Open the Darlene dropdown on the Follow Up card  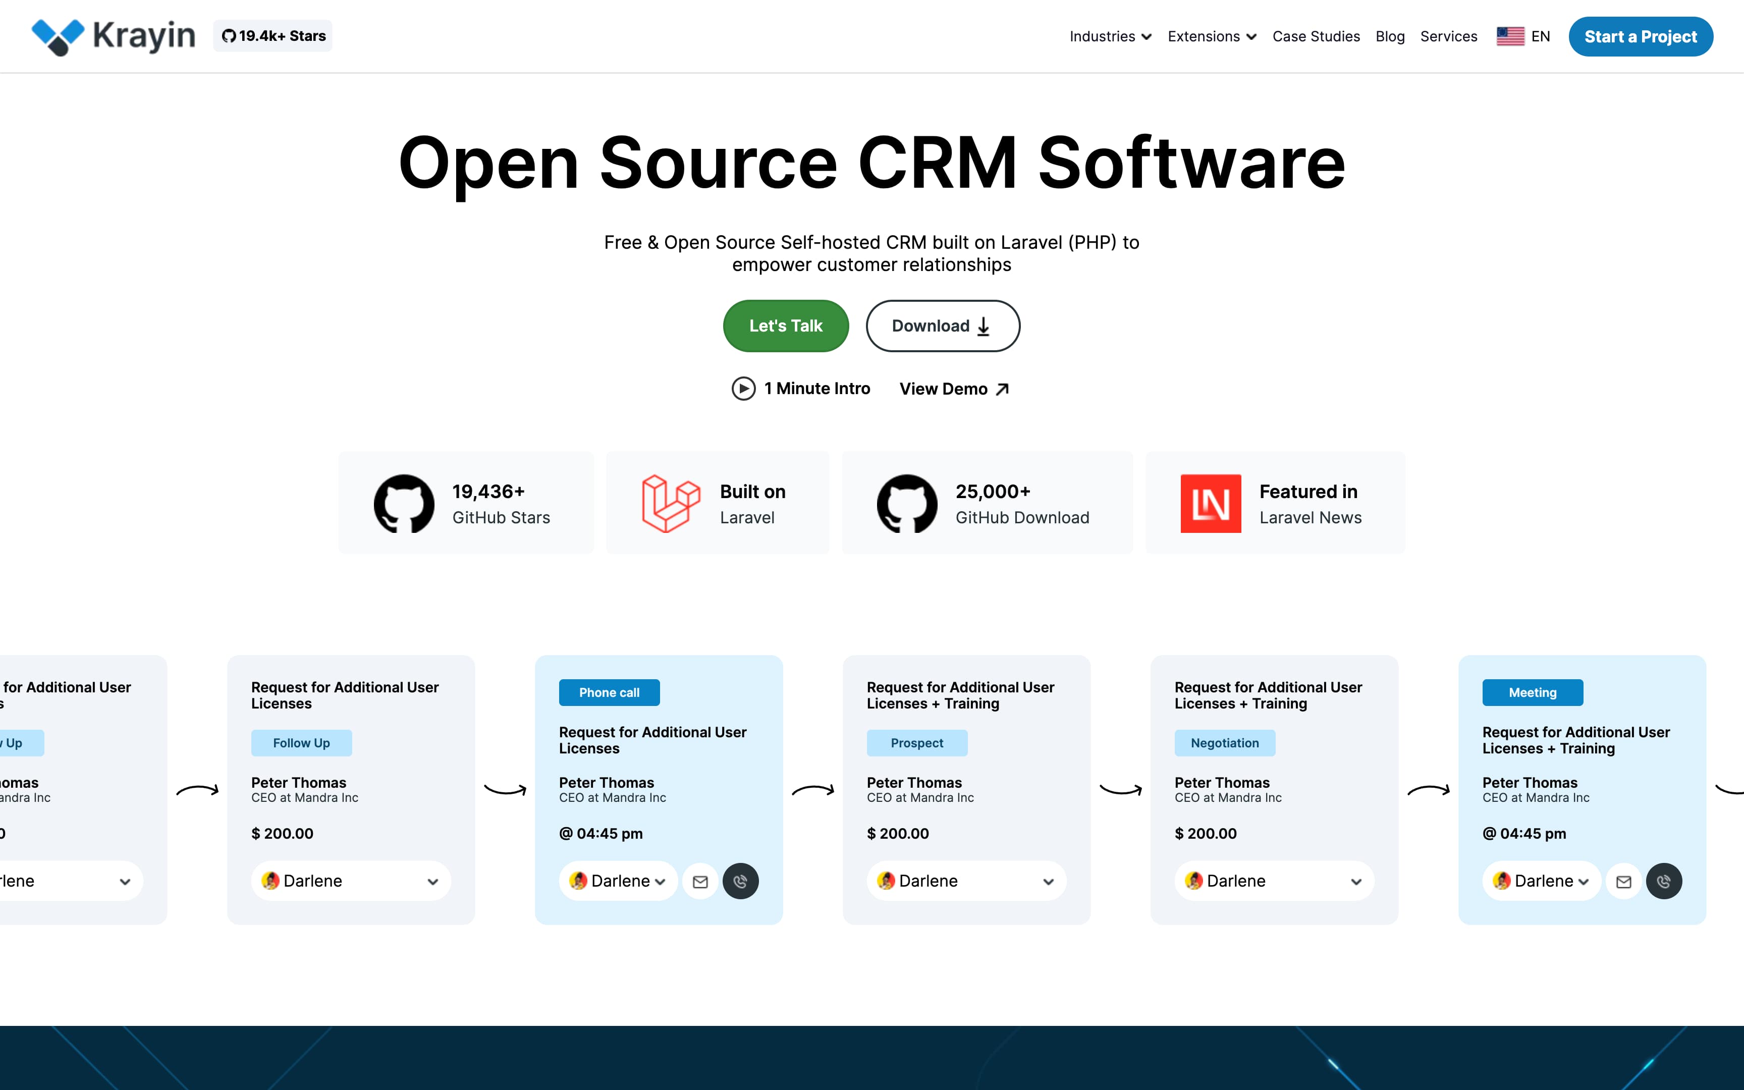(x=351, y=881)
